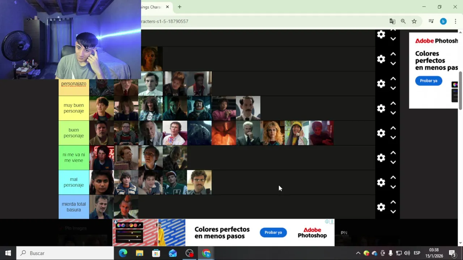Select the tier label muy buen personaje

click(74, 108)
